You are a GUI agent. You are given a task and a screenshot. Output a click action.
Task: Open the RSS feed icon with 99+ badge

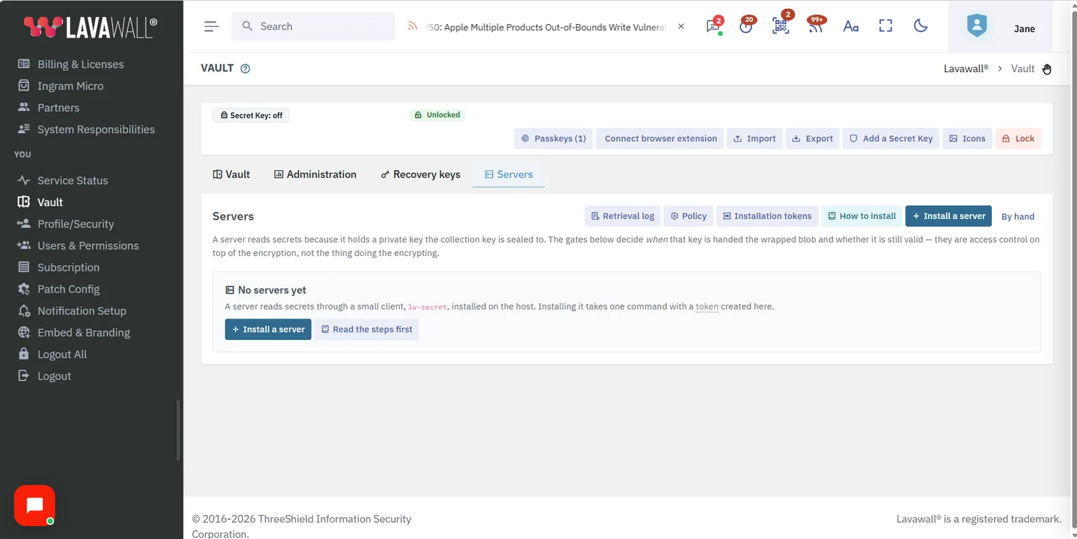click(x=815, y=26)
